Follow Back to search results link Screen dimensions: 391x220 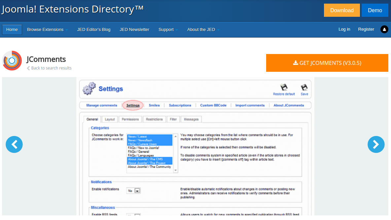click(x=52, y=68)
